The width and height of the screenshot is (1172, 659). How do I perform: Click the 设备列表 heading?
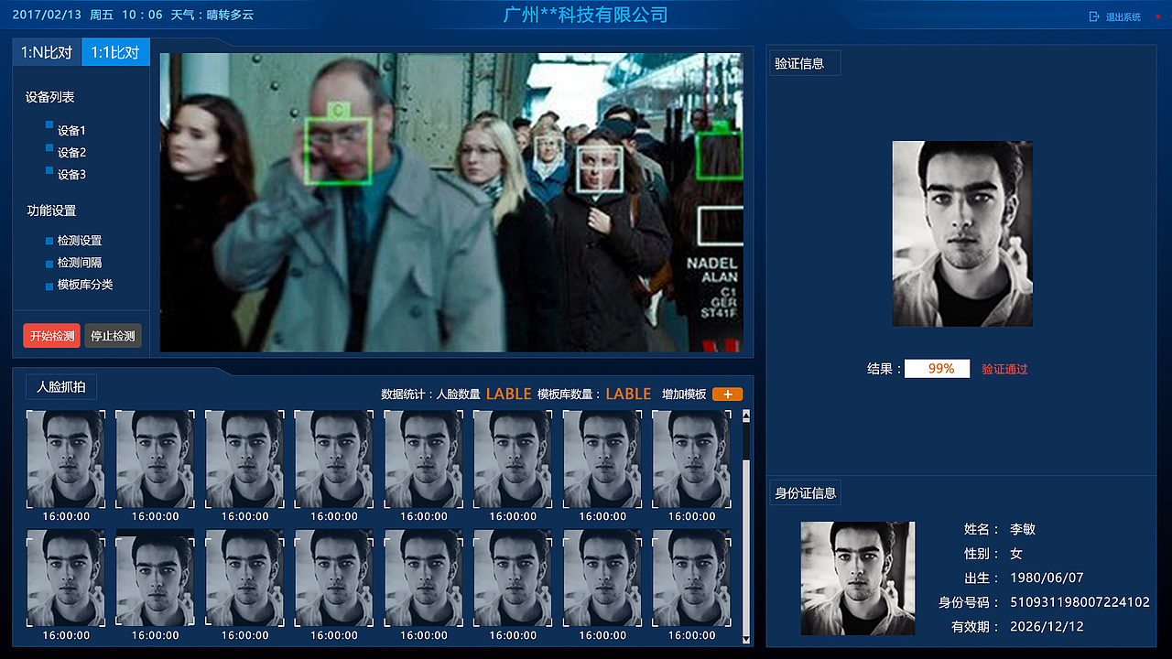click(x=50, y=97)
